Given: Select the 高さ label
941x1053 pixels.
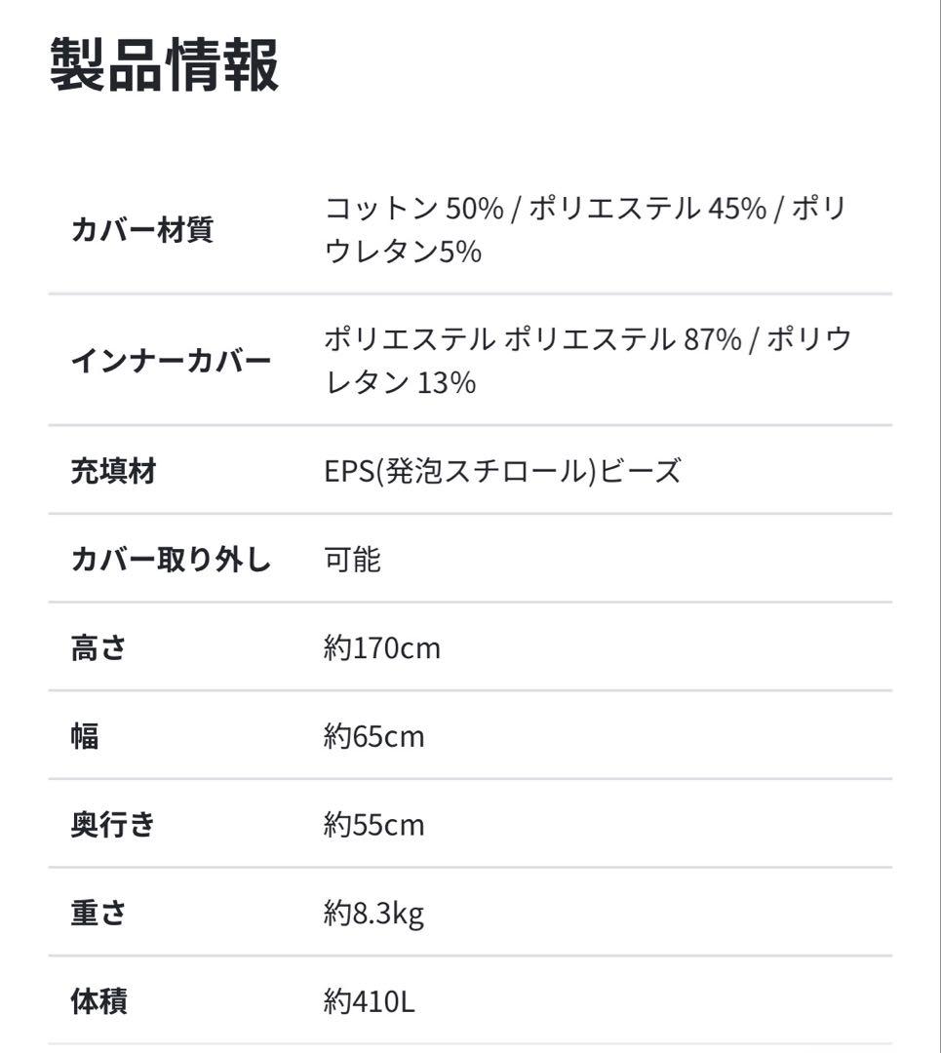Looking at the screenshot, I should point(98,648).
